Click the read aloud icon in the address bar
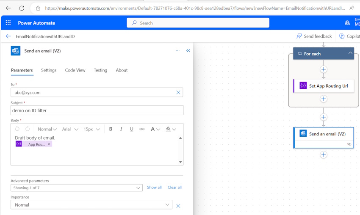Viewport: 360px width, 215px height. 352,8
